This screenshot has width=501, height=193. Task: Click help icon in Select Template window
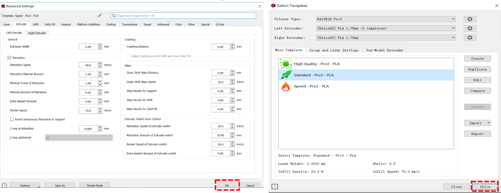pyautogui.click(x=275, y=187)
